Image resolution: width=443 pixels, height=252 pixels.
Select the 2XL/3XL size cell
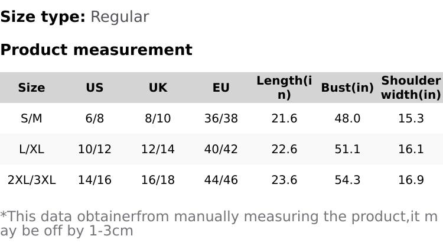tap(31, 180)
